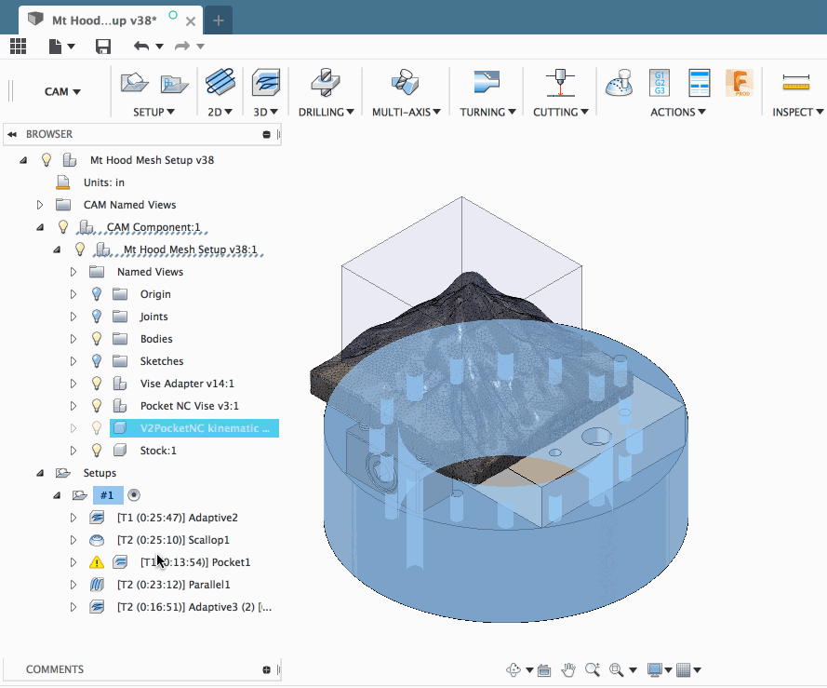Choose the Multi-Axis toolpath icon
The height and width of the screenshot is (688, 827).
point(405,82)
